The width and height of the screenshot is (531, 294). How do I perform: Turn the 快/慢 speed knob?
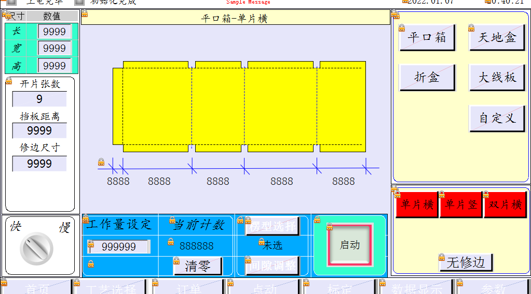pyautogui.click(x=36, y=248)
